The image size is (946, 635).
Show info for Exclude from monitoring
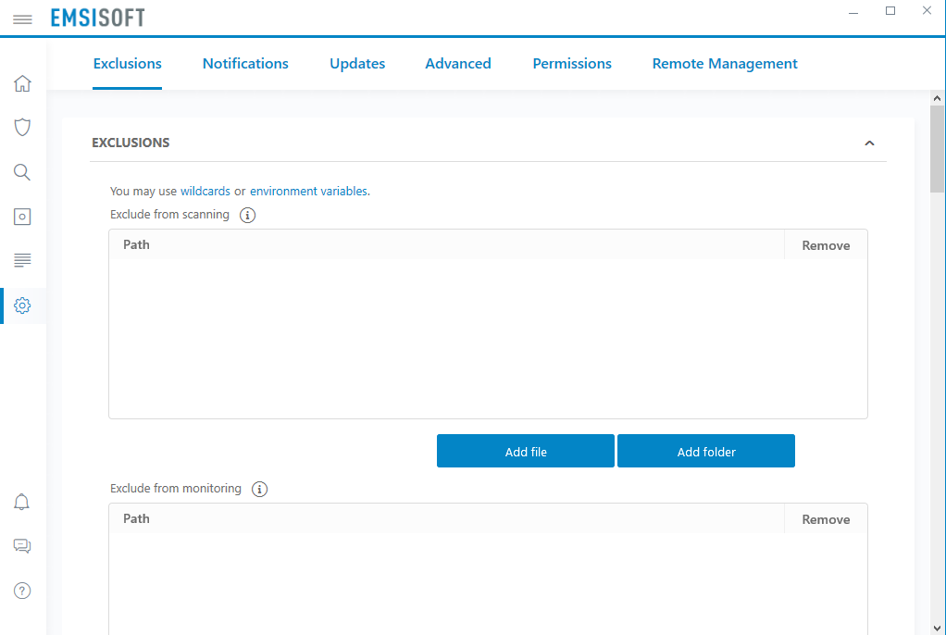tap(259, 489)
